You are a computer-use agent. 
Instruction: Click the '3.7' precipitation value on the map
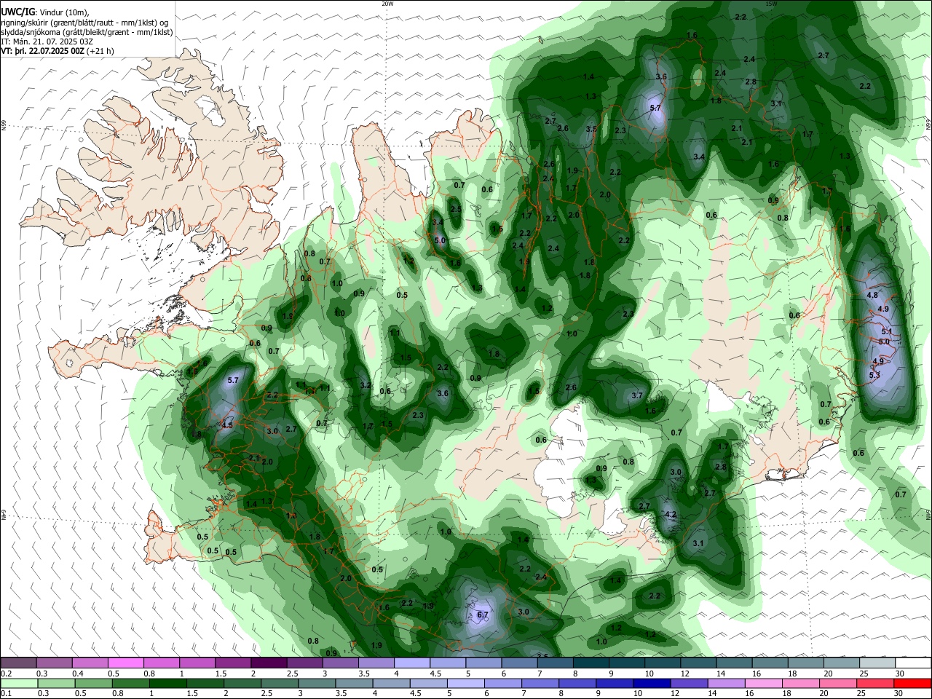click(637, 395)
